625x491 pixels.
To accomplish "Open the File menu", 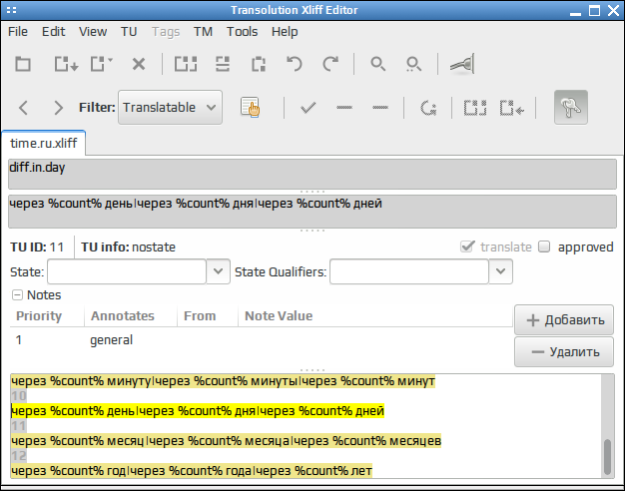I will click(18, 32).
